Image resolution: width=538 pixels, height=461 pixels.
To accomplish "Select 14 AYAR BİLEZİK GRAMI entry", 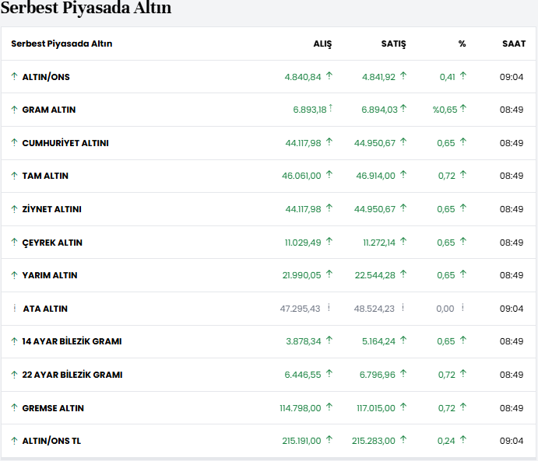I will [x=72, y=341].
